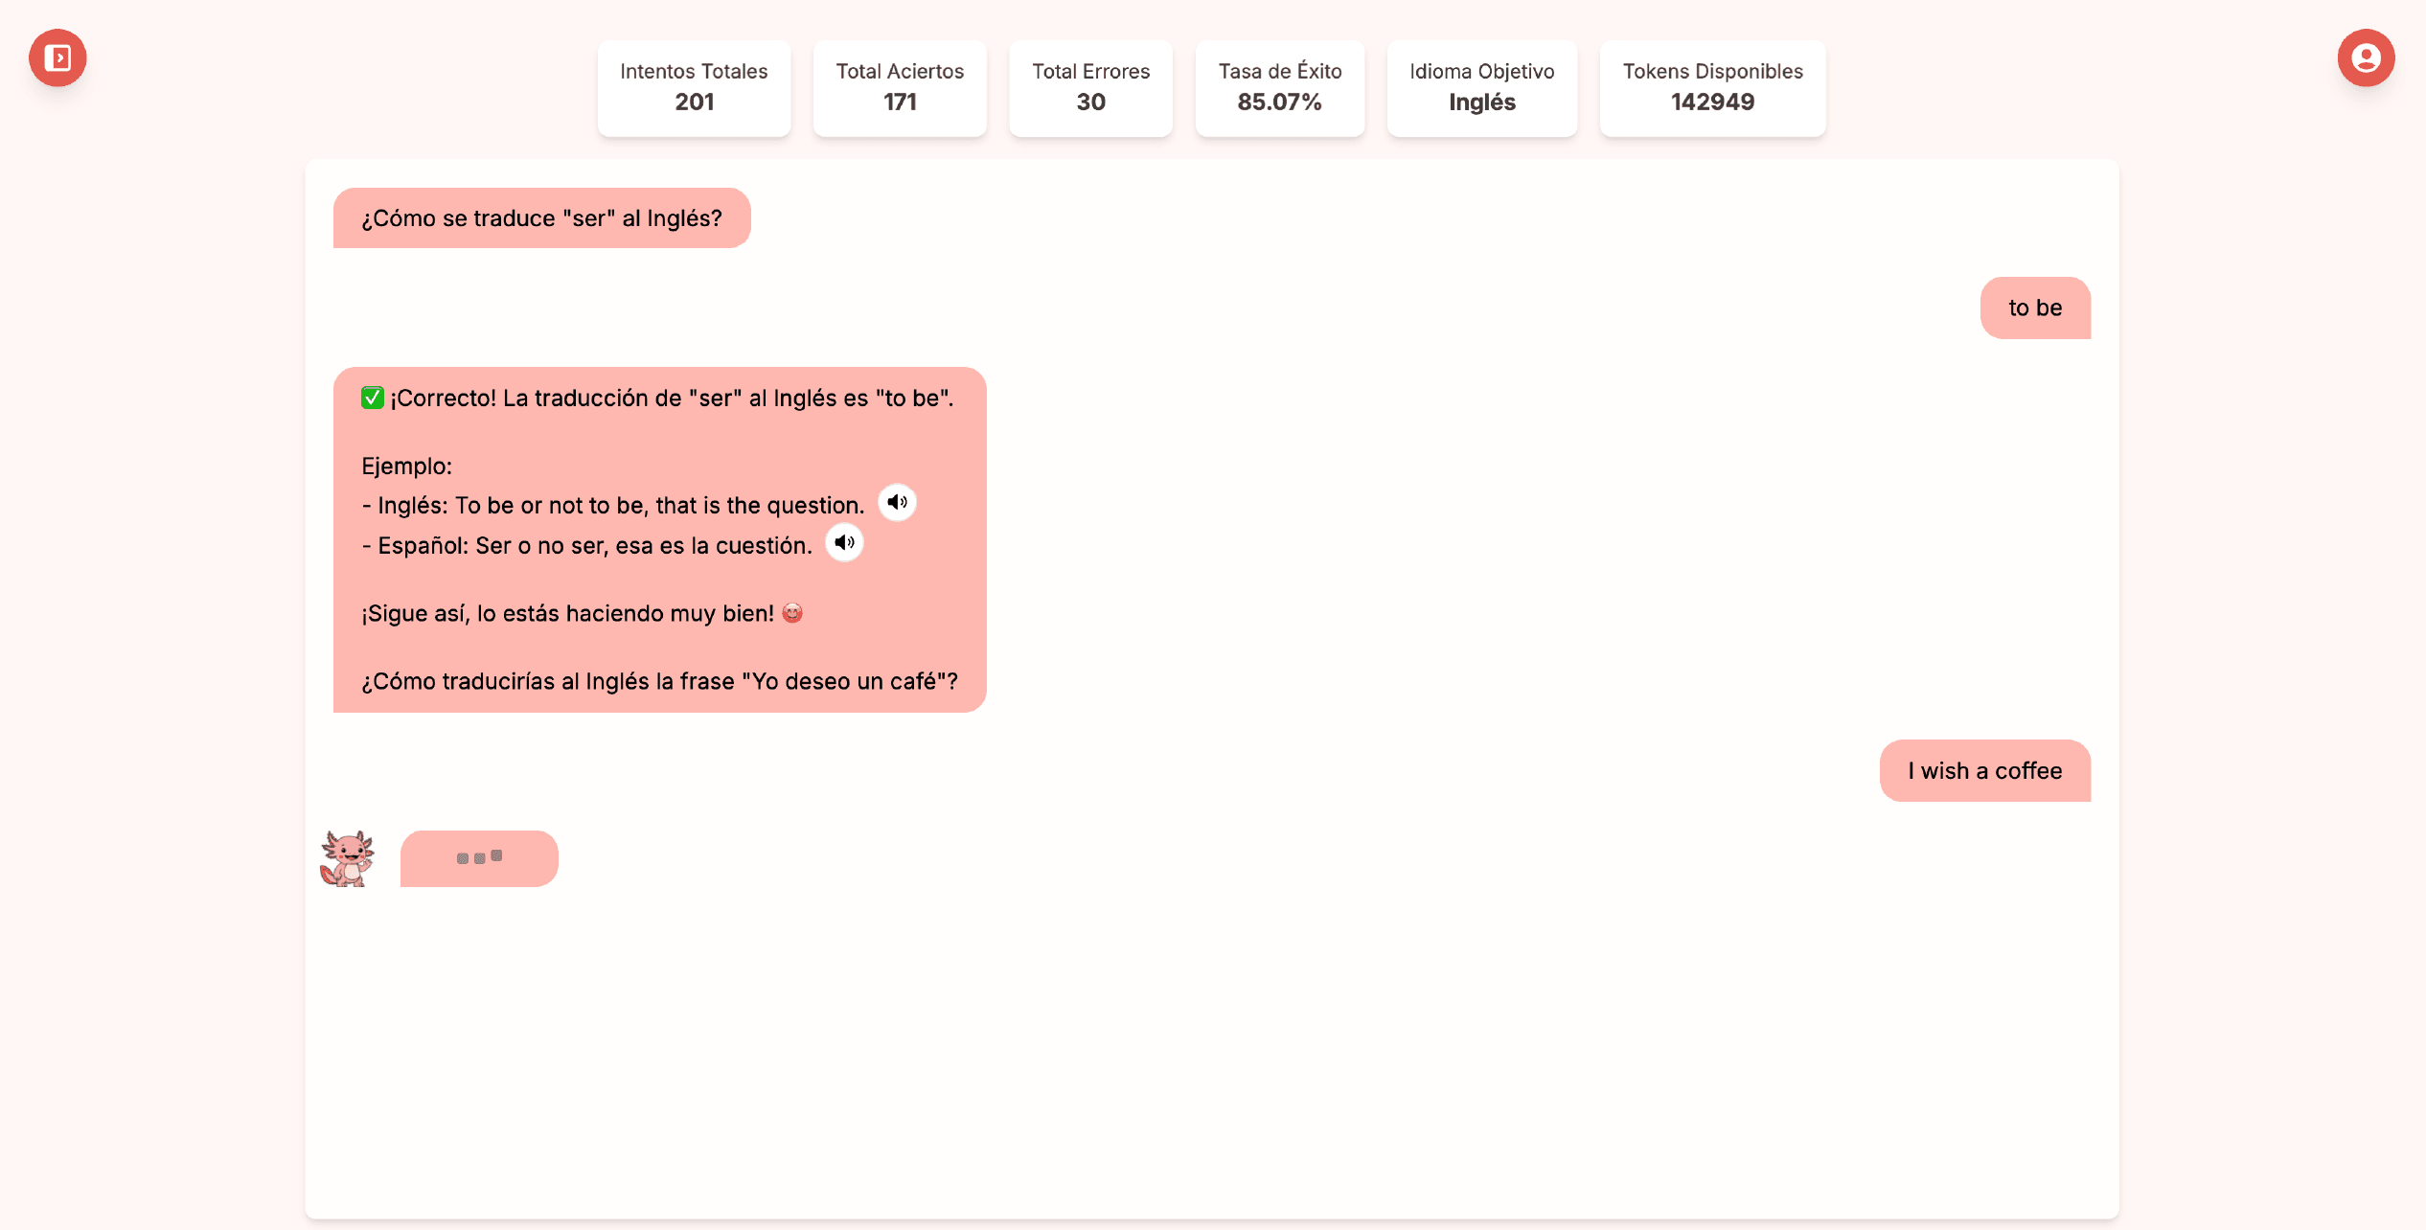Click the '¿Cómo se traduce ser' question bubble
This screenshot has width=2426, height=1230.
pos(541,218)
